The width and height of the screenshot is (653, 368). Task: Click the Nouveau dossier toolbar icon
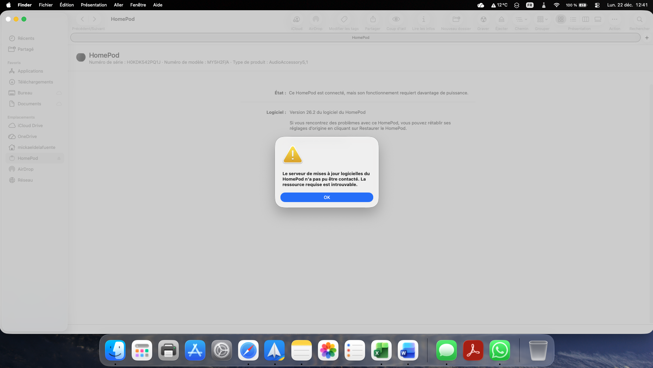point(456,19)
